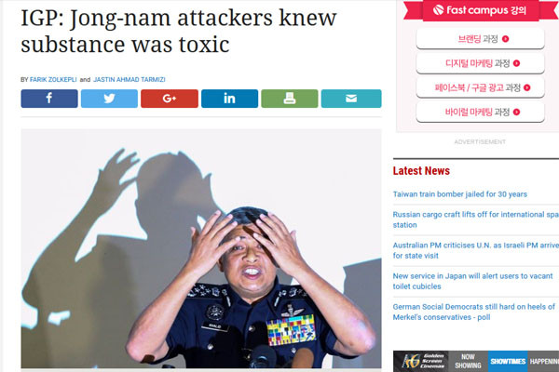
Task: Share via Google Plus button
Action: click(170, 99)
